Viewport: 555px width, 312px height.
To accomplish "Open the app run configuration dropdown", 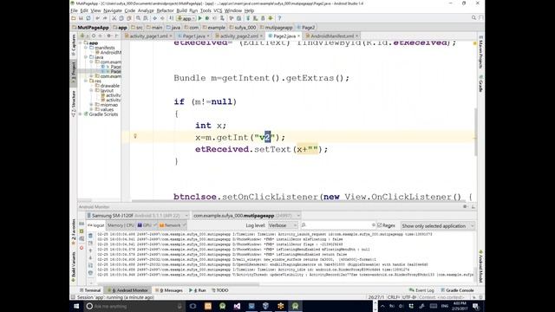I will click(186, 18).
